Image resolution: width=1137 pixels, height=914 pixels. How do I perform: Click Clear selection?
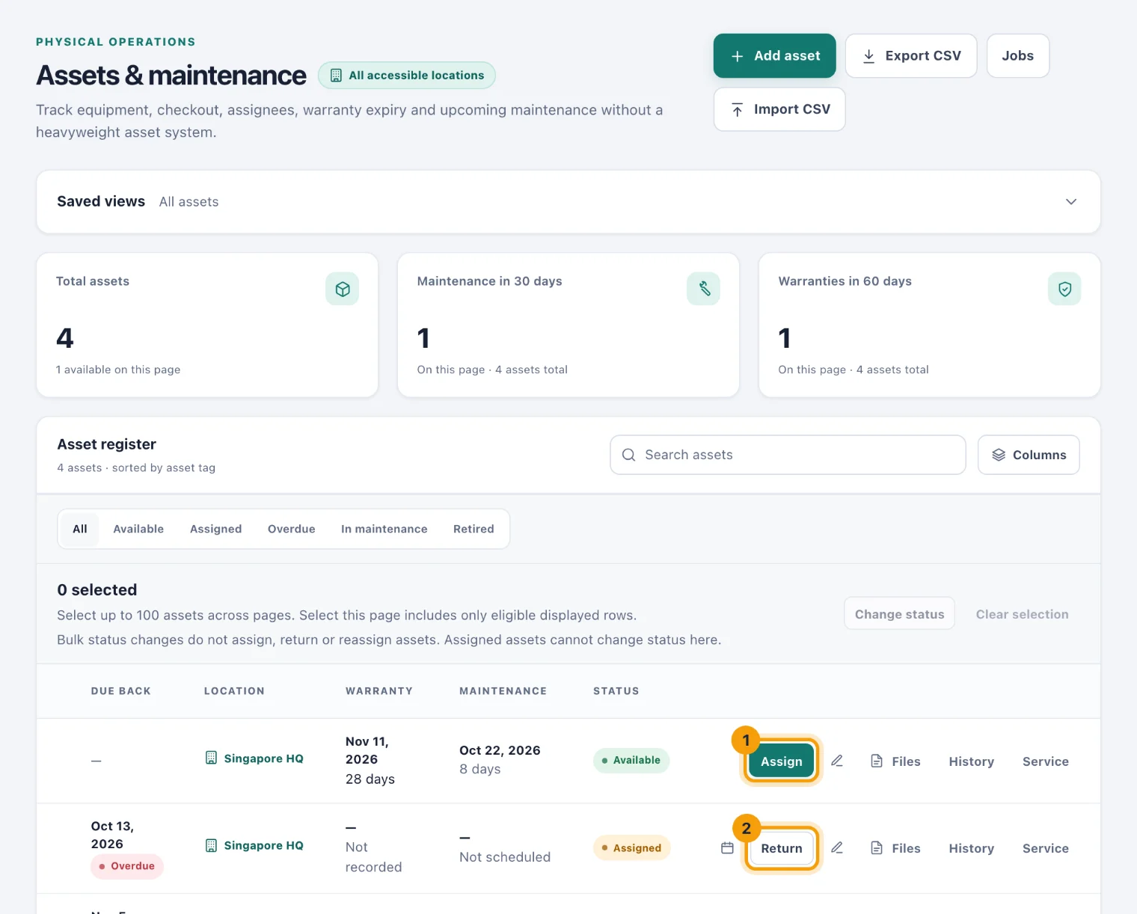(1022, 614)
